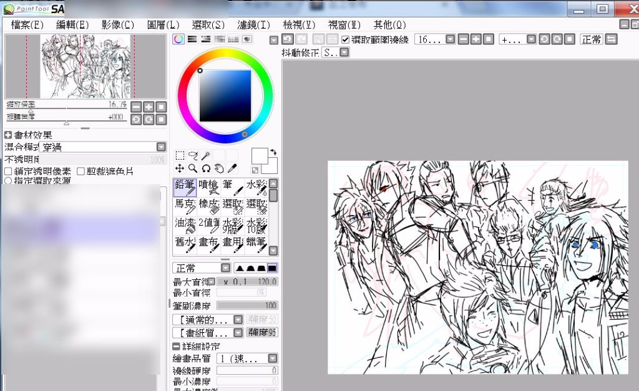Select 指定選取來源 radio option
Viewport: 639px width, 391px height.
point(8,180)
